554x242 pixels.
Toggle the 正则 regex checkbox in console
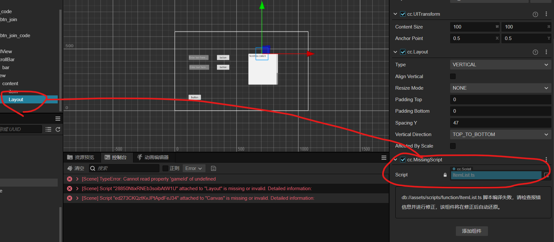pyautogui.click(x=165, y=168)
